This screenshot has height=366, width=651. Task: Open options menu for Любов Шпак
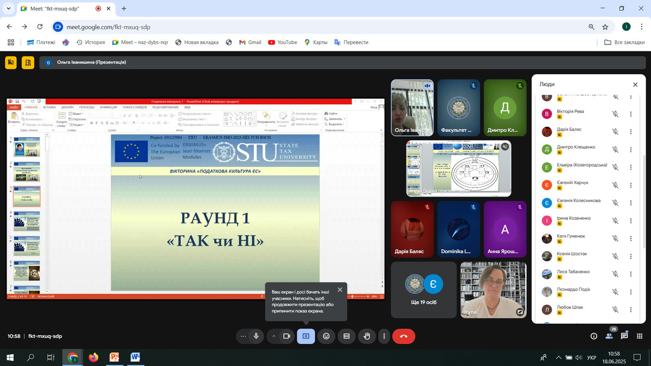click(631, 310)
